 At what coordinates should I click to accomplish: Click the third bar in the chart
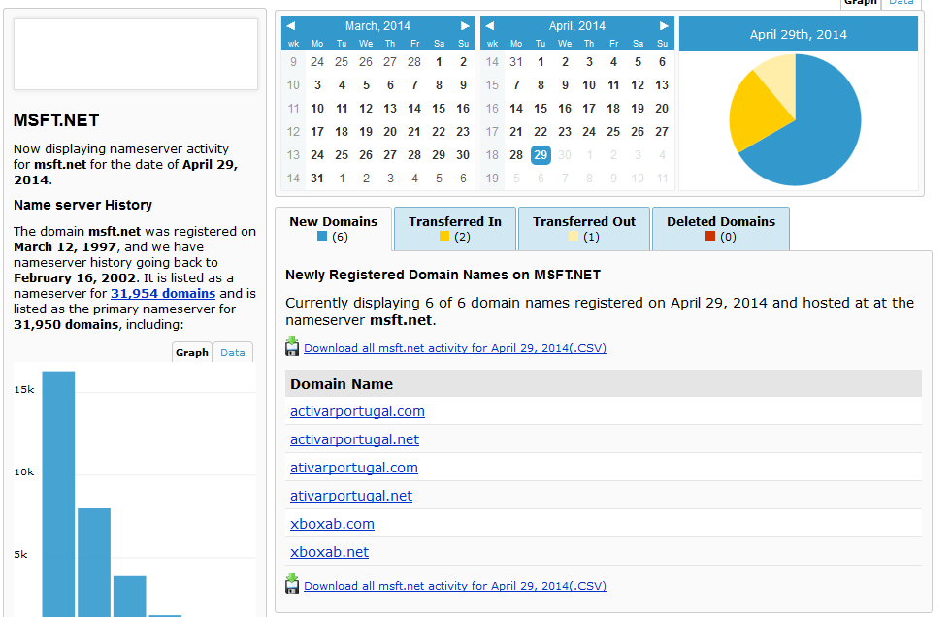point(130,597)
